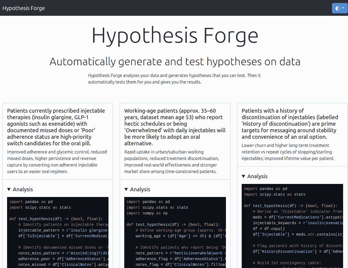The width and height of the screenshot is (348, 268).
Task: Click the Hypothesis Forge navbar brand
Action: [x=24, y=8]
